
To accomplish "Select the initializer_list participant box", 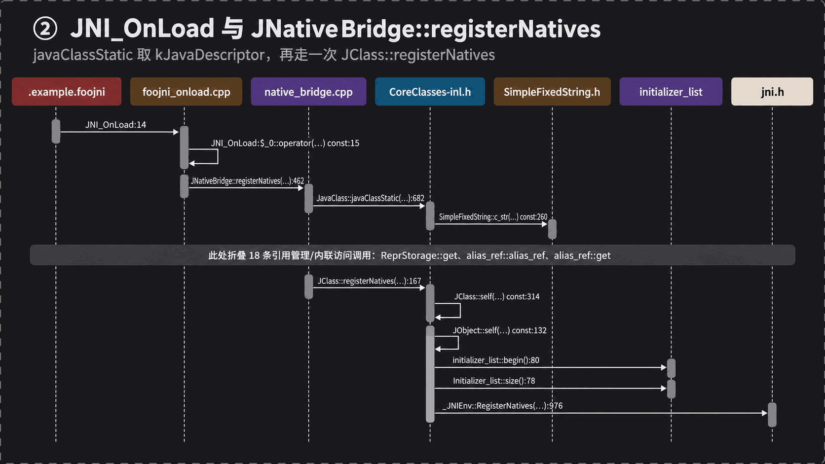I will click(671, 92).
